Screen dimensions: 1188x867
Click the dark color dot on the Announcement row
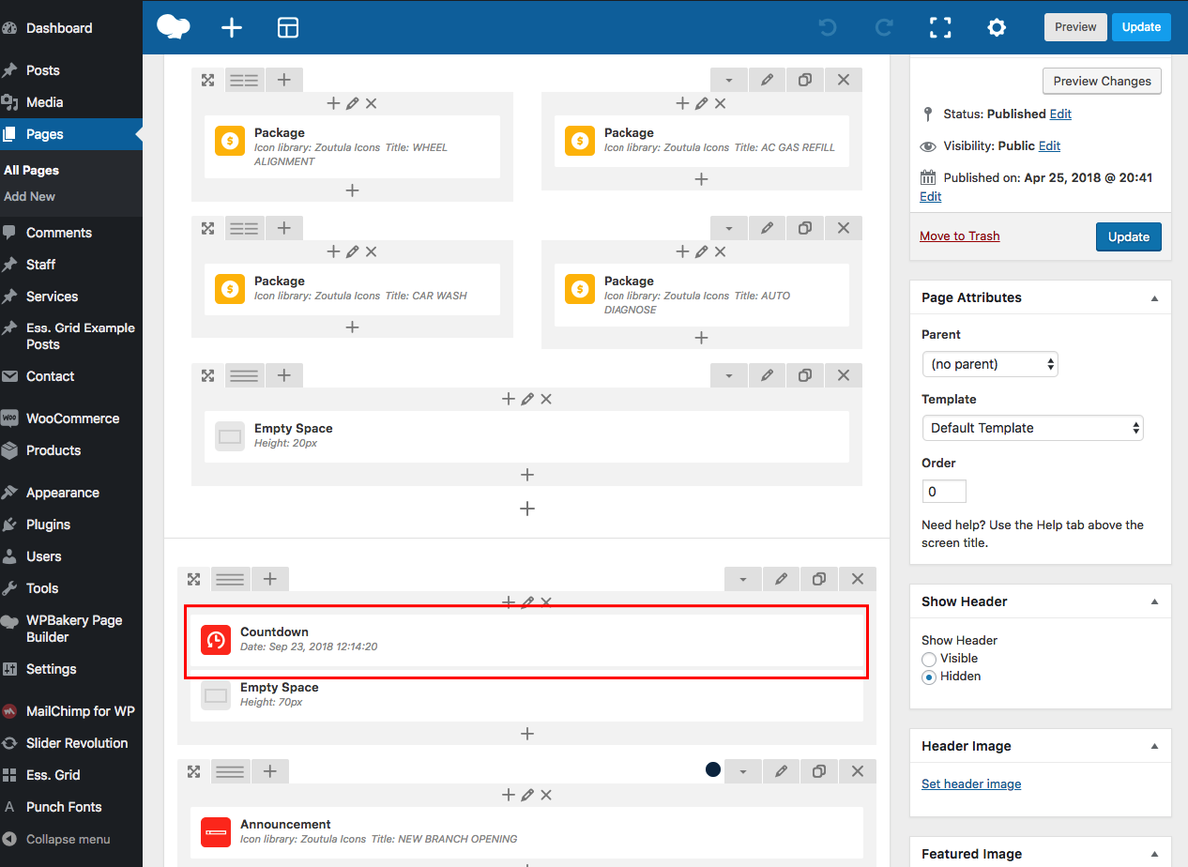point(713,769)
